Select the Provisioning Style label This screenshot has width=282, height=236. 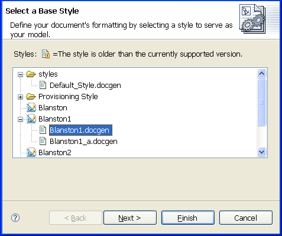pos(68,97)
